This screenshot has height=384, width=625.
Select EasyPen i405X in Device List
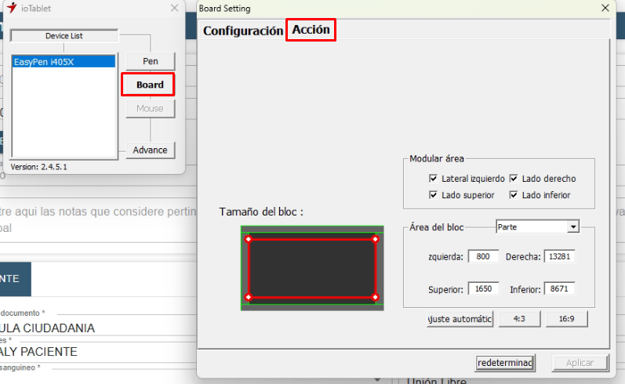[64, 61]
